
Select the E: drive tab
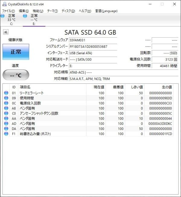[x=34, y=20]
